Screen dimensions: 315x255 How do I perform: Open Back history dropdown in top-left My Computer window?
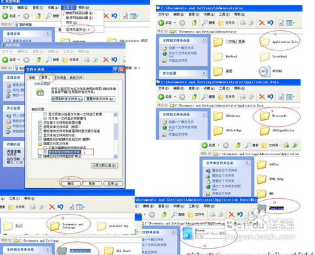[x=19, y=16]
